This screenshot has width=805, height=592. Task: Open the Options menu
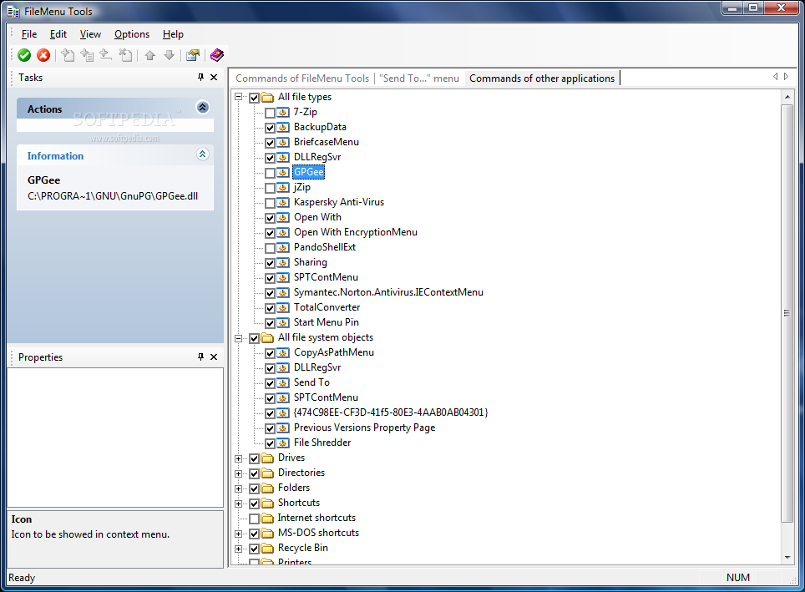132,34
